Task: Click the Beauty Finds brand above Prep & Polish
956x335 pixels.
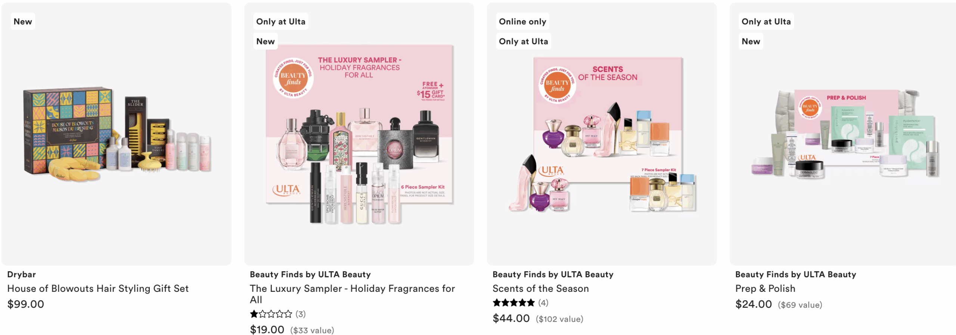Action: [795, 274]
